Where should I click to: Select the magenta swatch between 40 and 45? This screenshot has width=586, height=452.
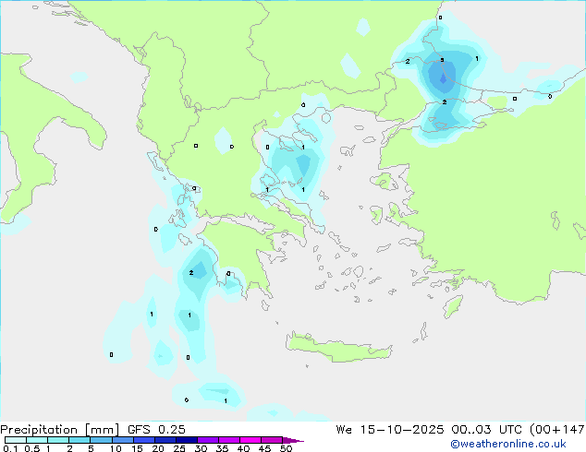(250, 440)
